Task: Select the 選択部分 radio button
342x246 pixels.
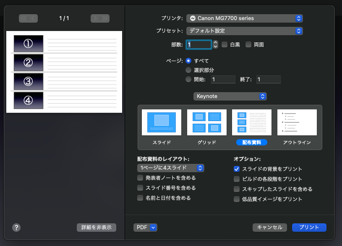Action: click(189, 70)
